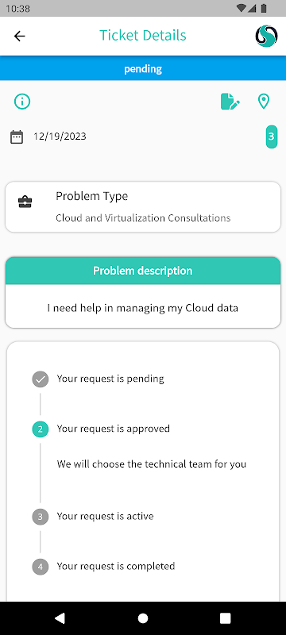Tap the calendar icon beside the date
Image resolution: width=286 pixels, height=635 pixels.
point(17,137)
